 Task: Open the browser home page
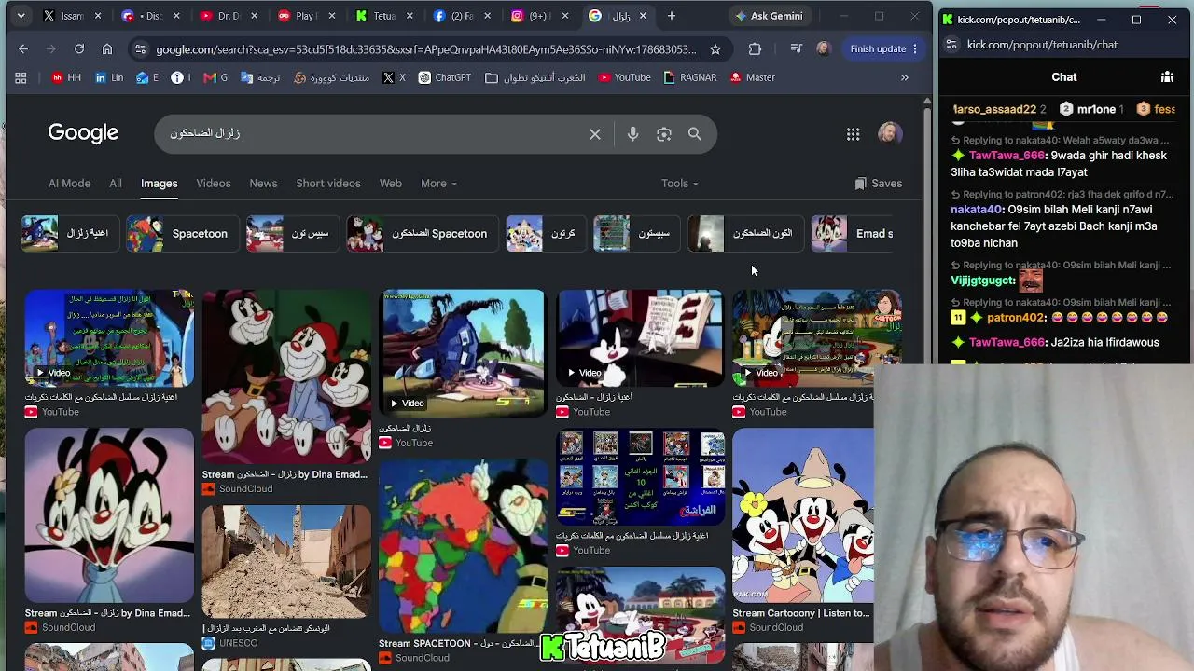point(107,48)
